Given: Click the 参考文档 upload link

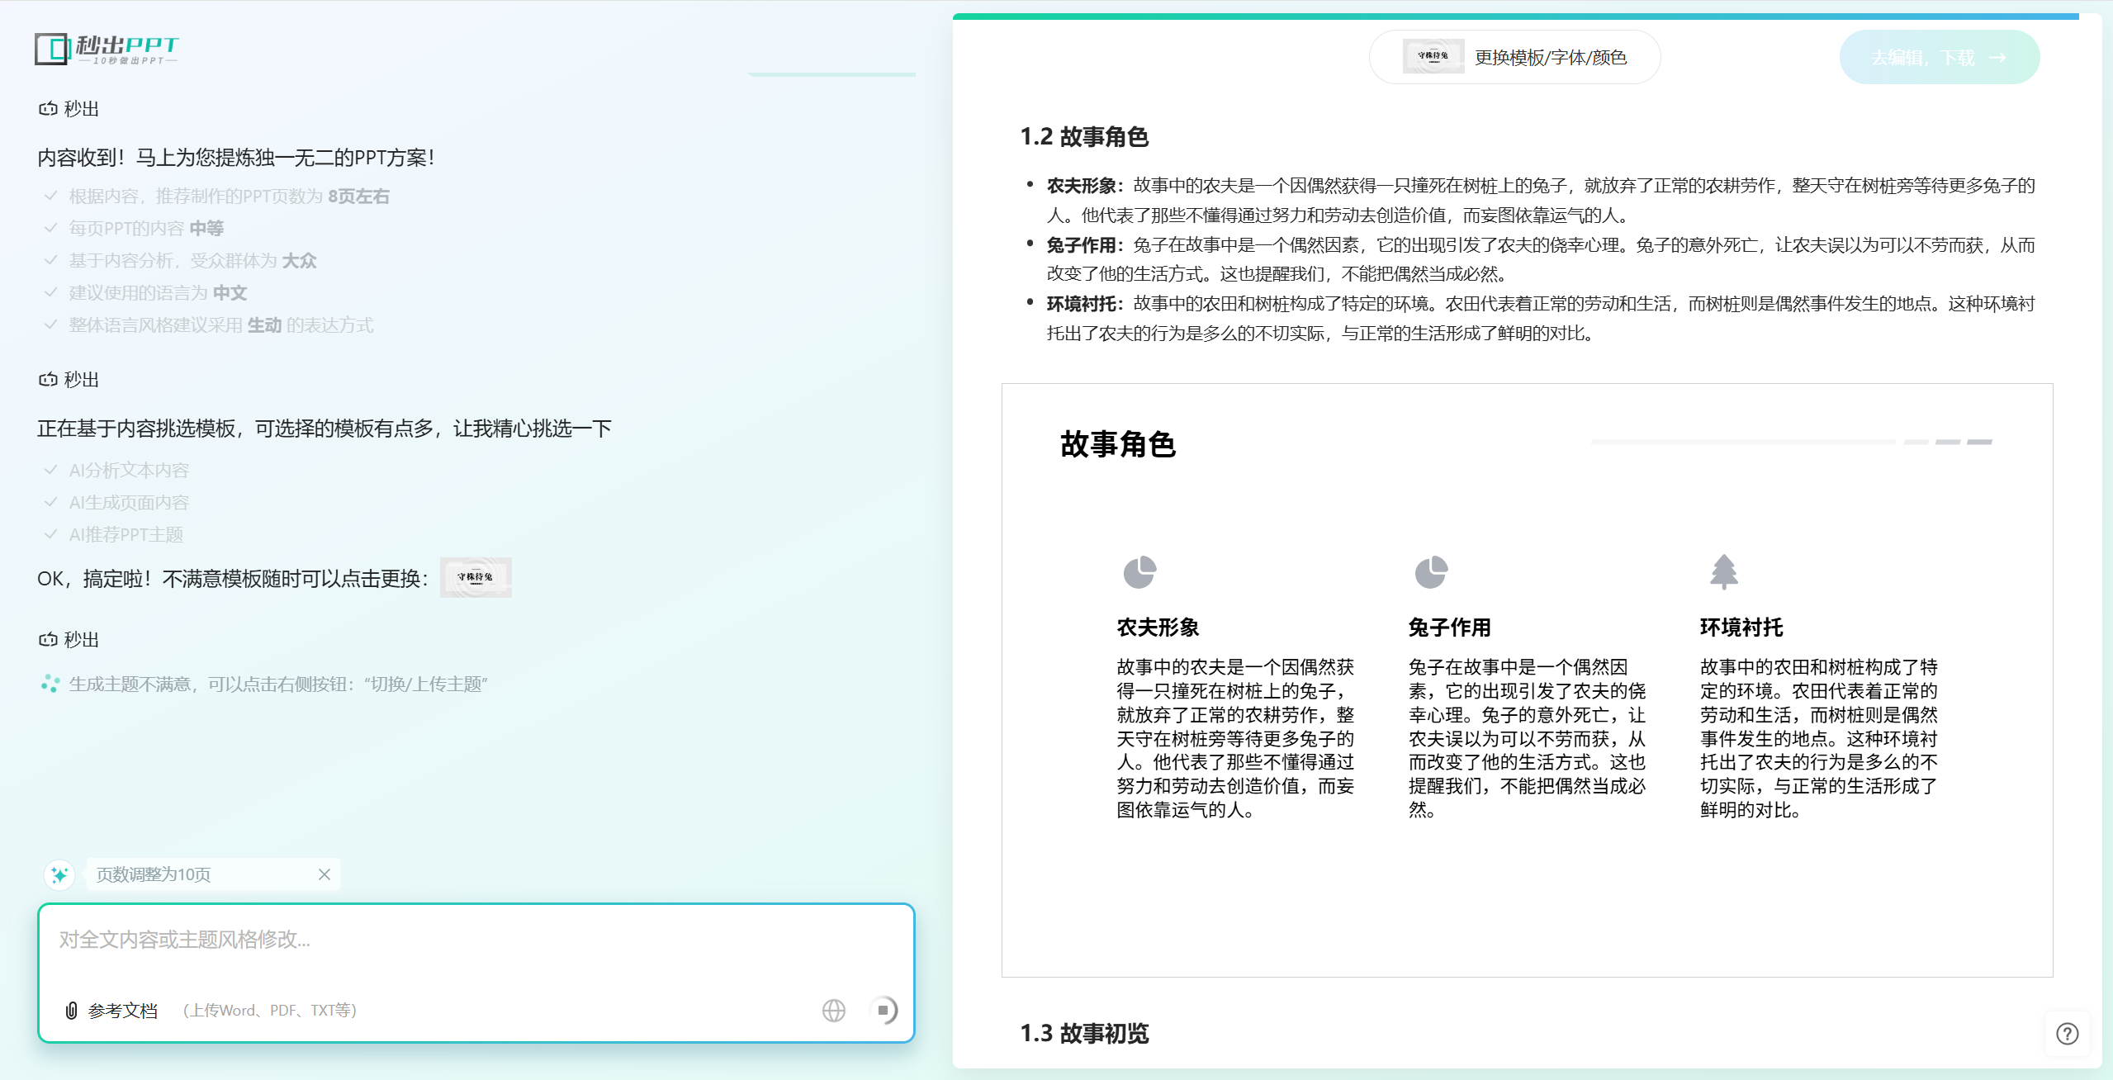Looking at the screenshot, I should click(x=122, y=1010).
